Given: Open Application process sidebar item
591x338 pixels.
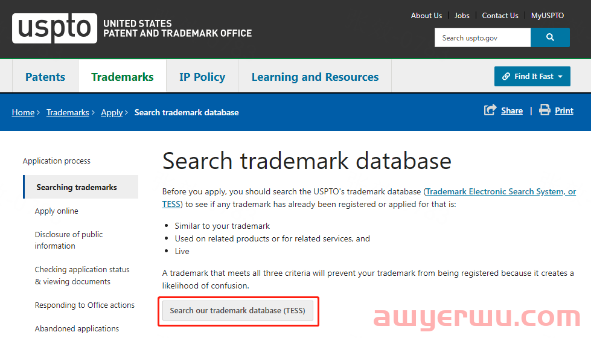Looking at the screenshot, I should 57,161.
